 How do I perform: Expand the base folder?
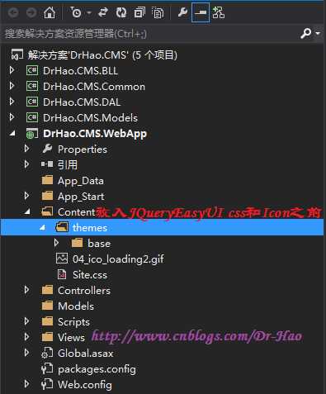56,243
